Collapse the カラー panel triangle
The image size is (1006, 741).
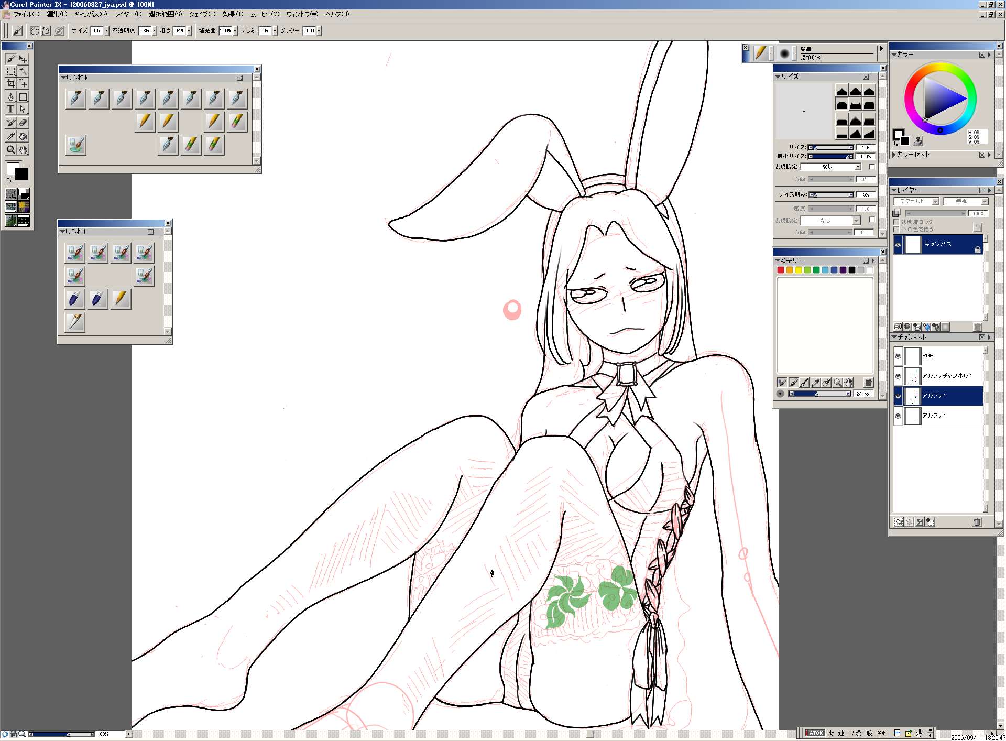point(894,55)
